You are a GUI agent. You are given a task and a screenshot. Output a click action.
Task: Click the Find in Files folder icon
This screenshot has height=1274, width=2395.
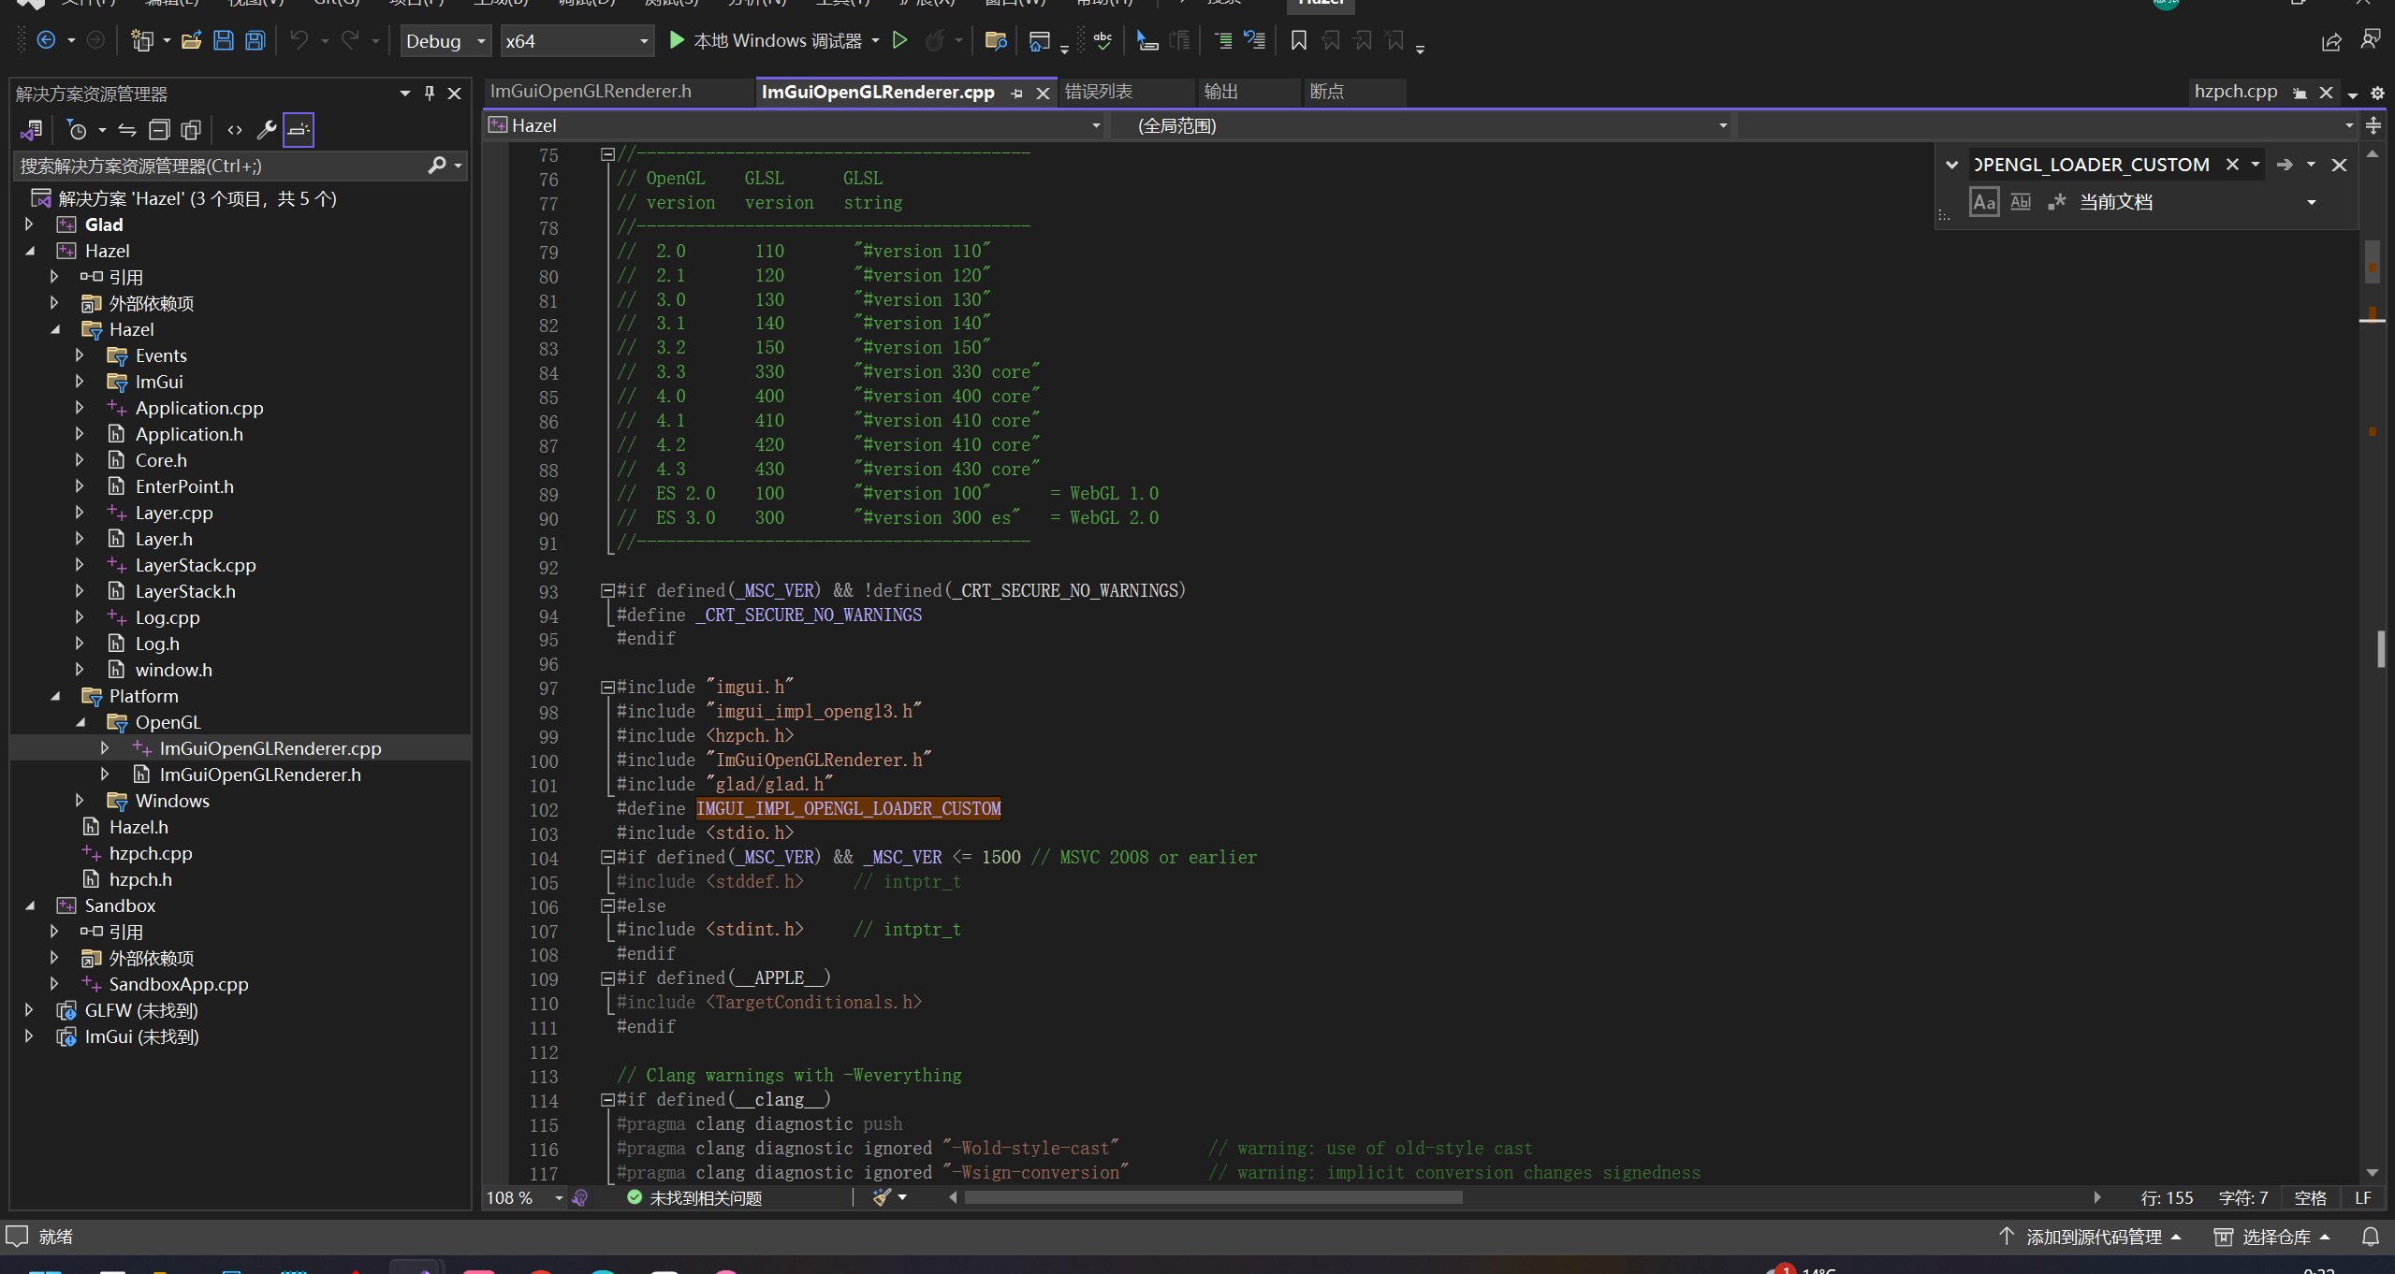point(996,40)
